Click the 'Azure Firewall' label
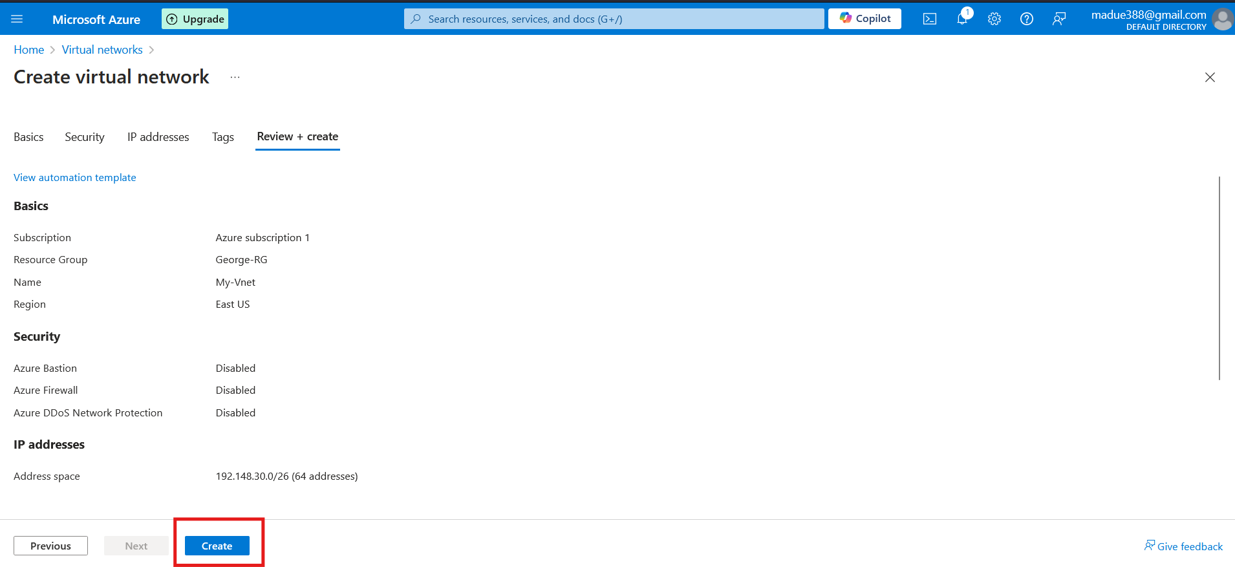The image size is (1235, 567). click(46, 390)
